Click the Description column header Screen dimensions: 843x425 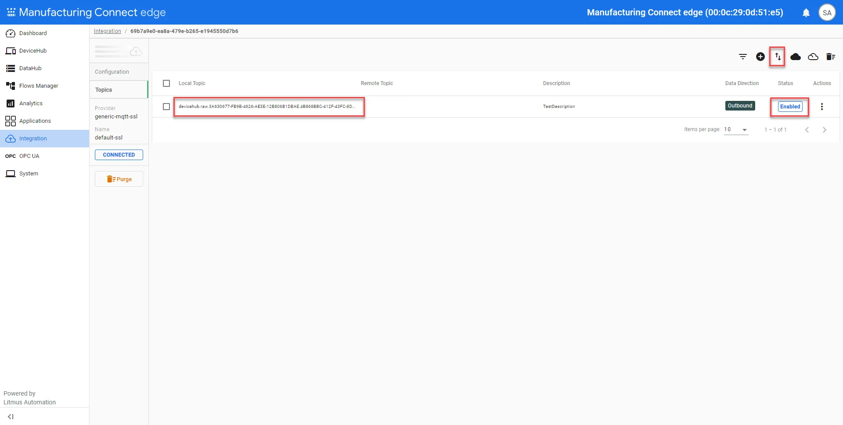[556, 83]
